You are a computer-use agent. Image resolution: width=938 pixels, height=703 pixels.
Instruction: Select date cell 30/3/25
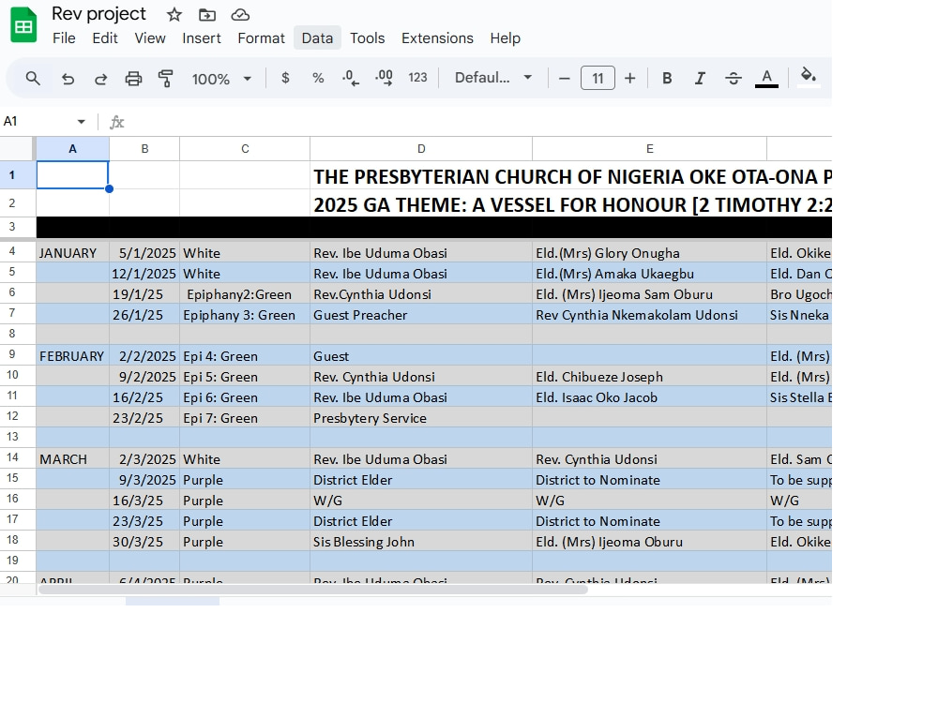[x=144, y=542]
